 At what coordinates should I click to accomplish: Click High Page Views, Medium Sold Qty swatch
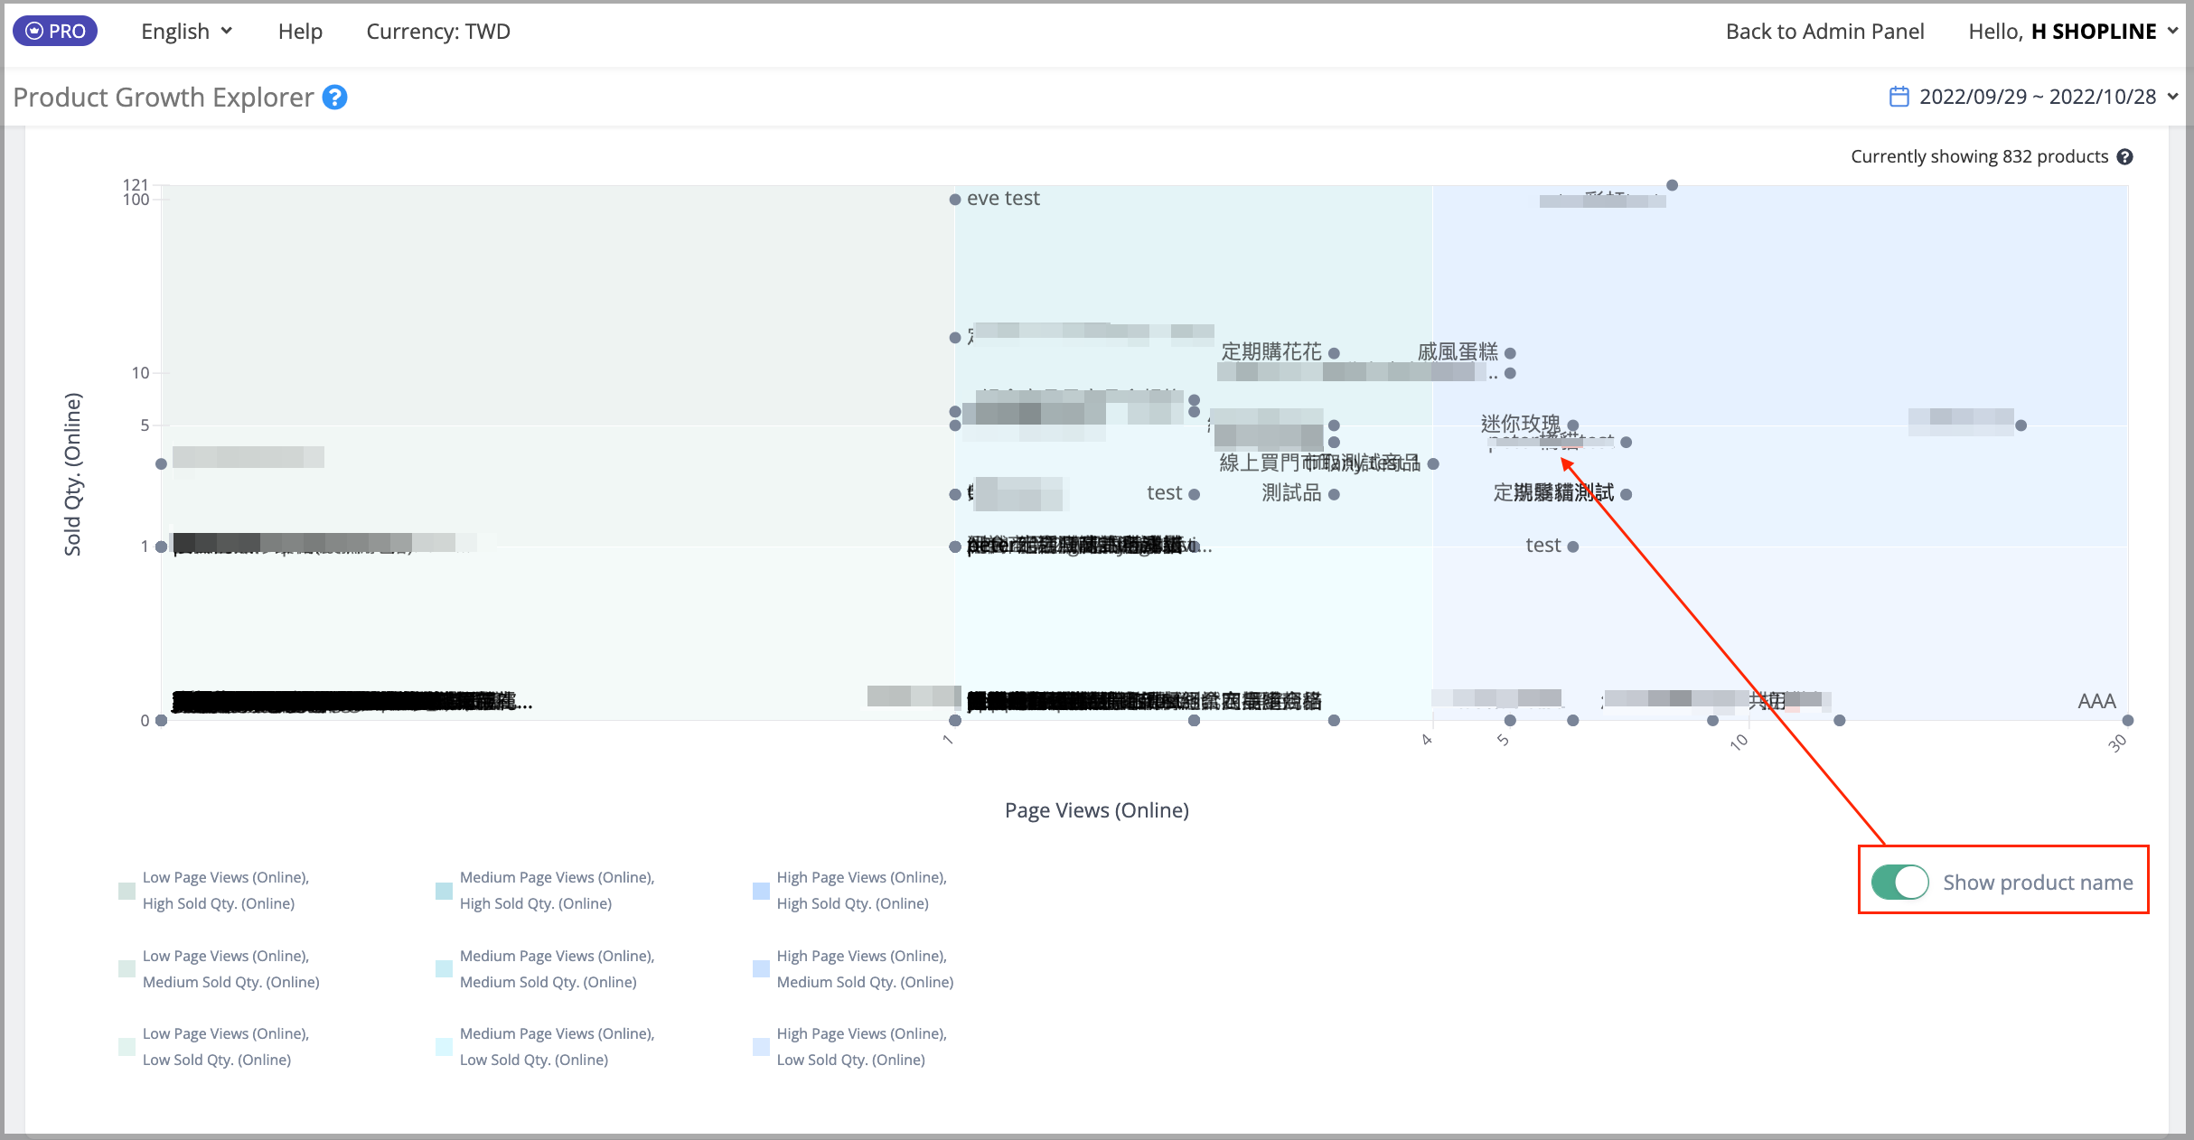tap(761, 969)
